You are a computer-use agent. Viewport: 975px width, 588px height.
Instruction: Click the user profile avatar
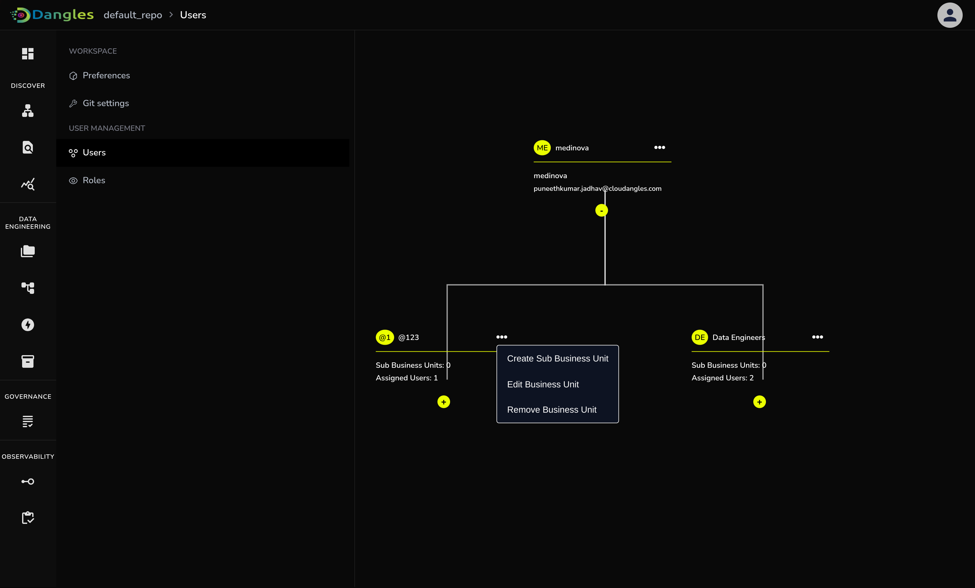(x=949, y=15)
